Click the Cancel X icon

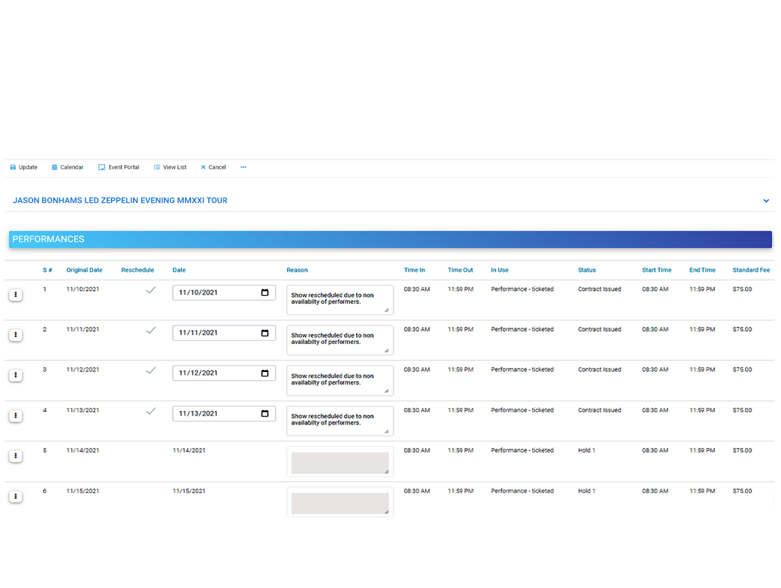(203, 167)
